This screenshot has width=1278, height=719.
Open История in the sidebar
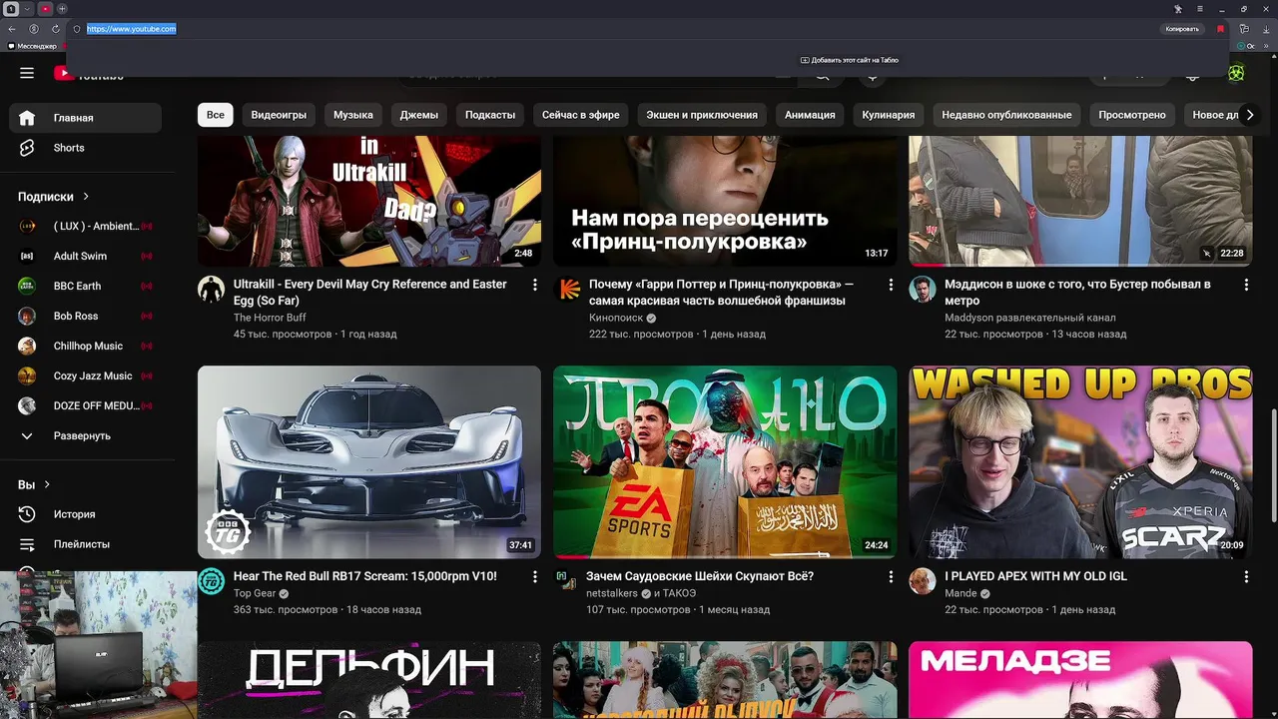point(86,514)
